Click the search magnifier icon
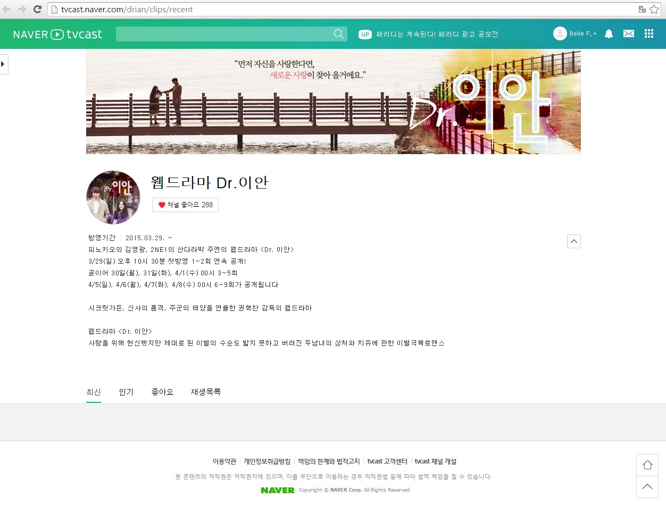 click(339, 34)
